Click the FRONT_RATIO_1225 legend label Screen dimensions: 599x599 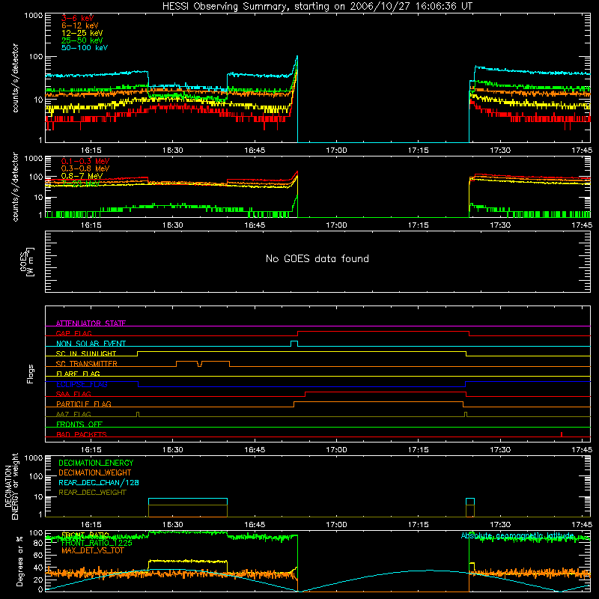coord(97,543)
